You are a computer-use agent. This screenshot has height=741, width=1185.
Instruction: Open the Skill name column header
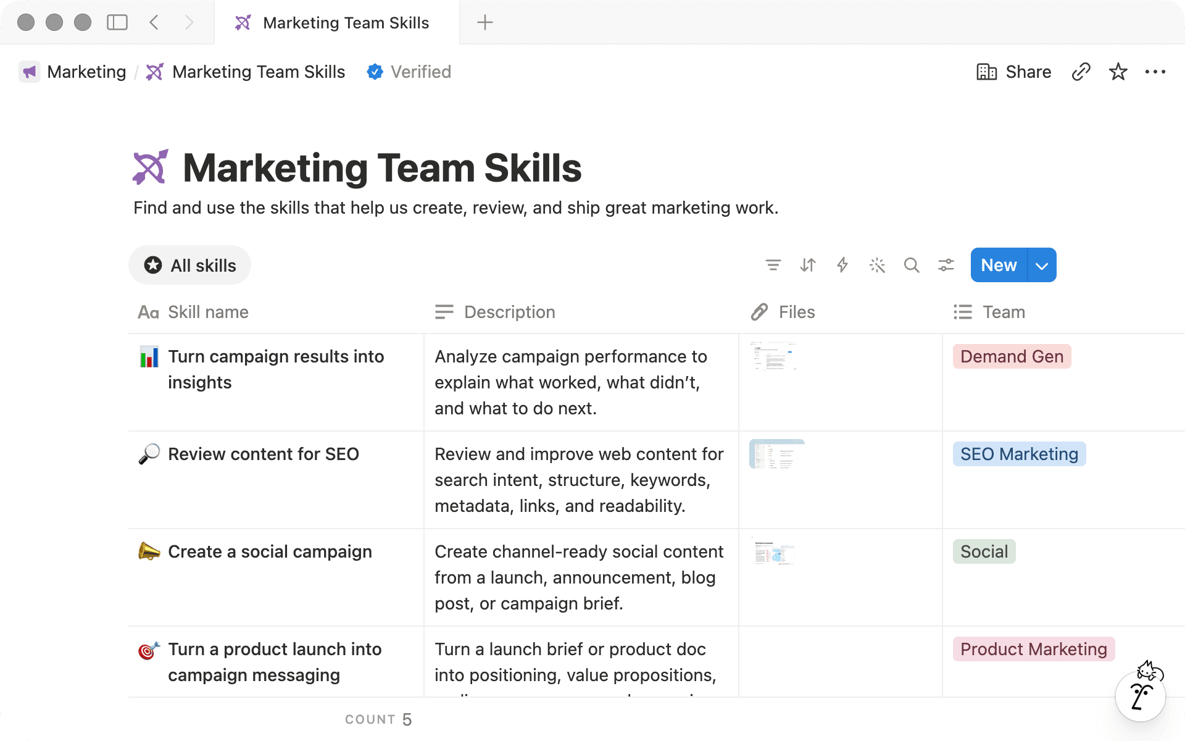(x=275, y=312)
